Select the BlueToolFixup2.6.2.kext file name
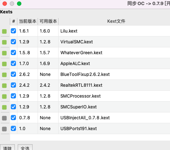The height and width of the screenshot is (150, 170). pos(85,74)
